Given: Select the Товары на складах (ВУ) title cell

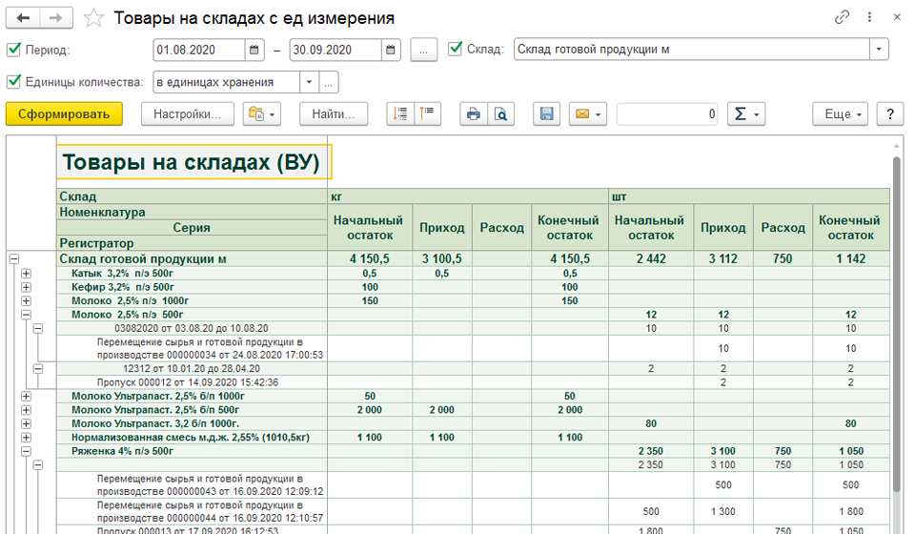Looking at the screenshot, I should pos(193,162).
